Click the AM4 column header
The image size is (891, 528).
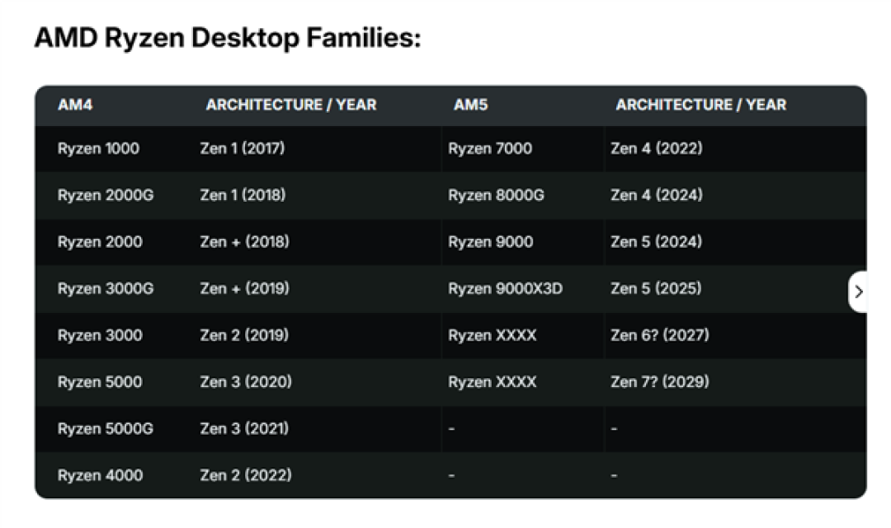75,105
